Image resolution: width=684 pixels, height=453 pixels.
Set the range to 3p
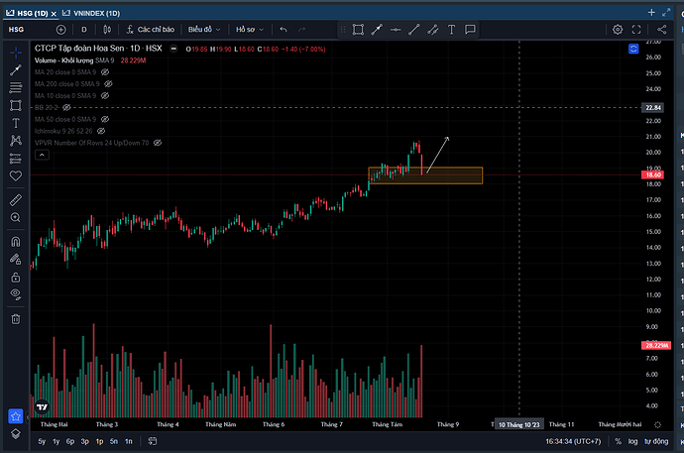[85, 441]
